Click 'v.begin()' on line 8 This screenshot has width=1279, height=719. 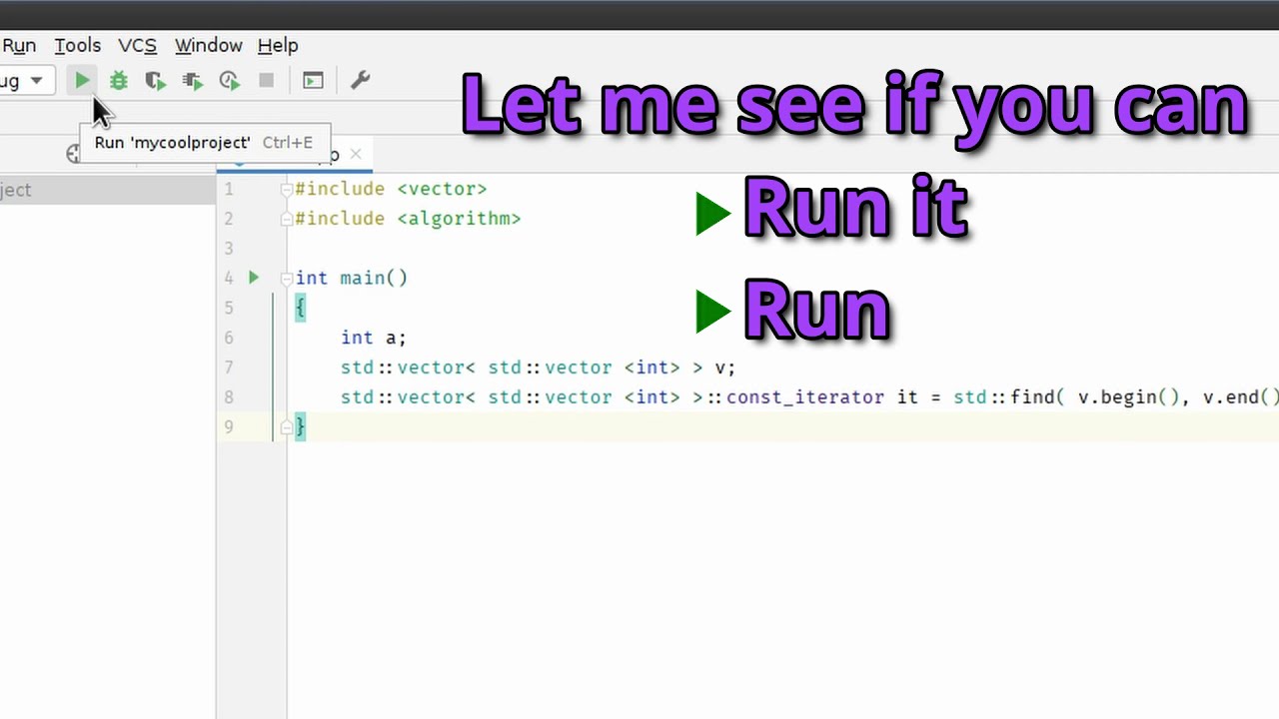(x=1129, y=397)
